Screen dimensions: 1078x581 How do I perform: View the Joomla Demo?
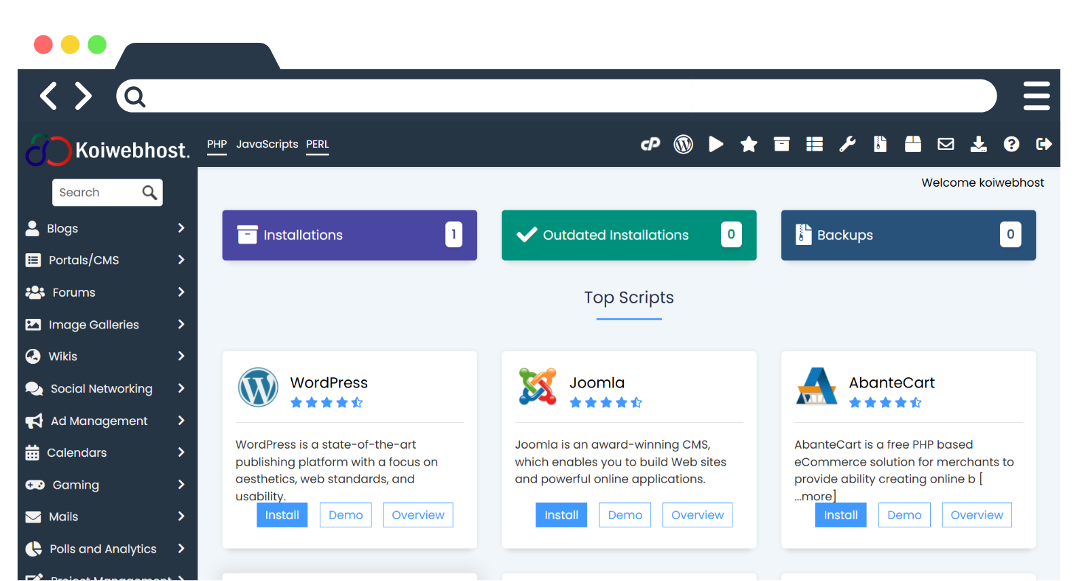tap(625, 515)
